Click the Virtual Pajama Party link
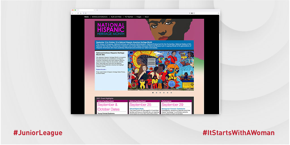This screenshot has width=290, height=145. [137, 109]
